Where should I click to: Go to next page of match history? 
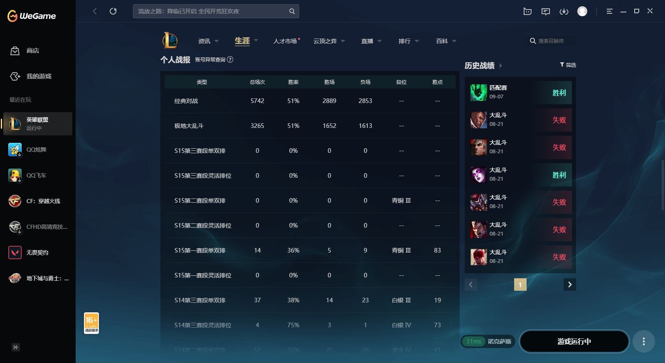(569, 285)
